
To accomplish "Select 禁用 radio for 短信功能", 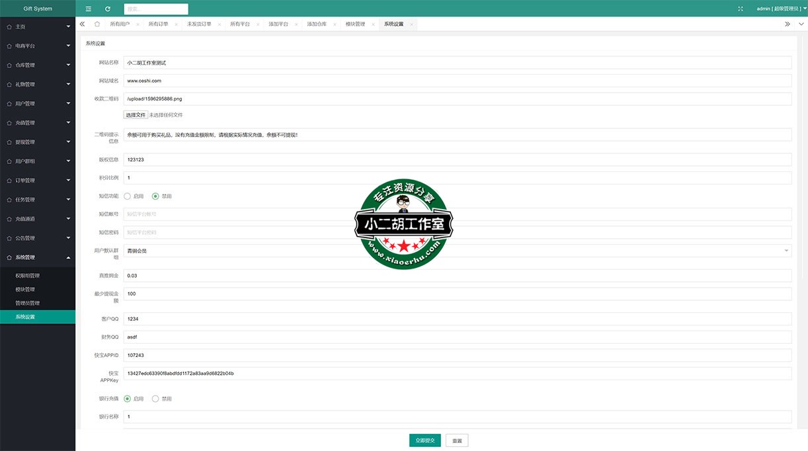I will [x=156, y=196].
